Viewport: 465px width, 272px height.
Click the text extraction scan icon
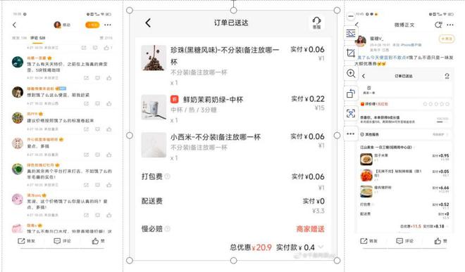click(x=351, y=113)
